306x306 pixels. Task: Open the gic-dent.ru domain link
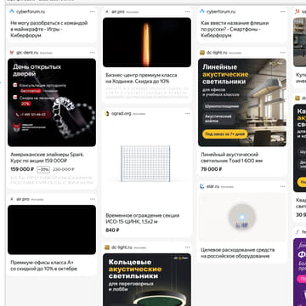click(x=27, y=53)
